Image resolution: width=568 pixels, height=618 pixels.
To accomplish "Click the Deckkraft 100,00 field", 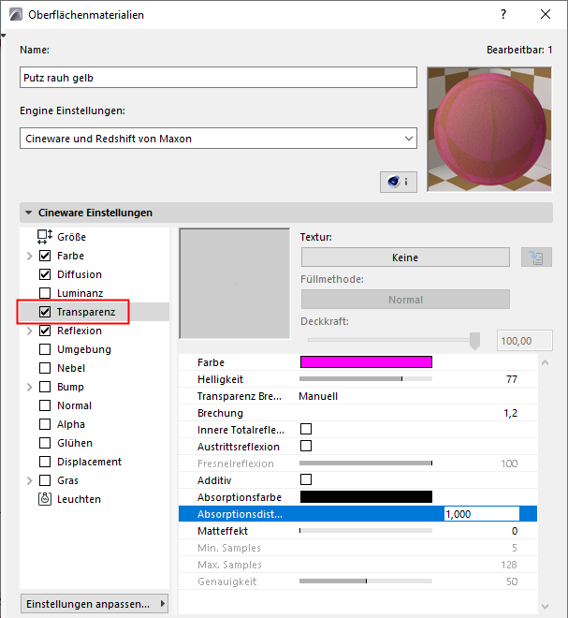I will [x=525, y=341].
